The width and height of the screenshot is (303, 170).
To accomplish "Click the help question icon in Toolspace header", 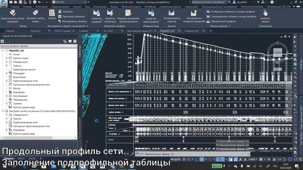I will (75, 41).
